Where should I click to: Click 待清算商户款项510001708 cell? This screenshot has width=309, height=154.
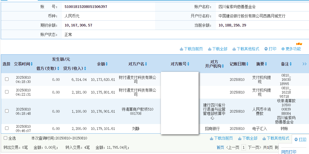pos(137,111)
